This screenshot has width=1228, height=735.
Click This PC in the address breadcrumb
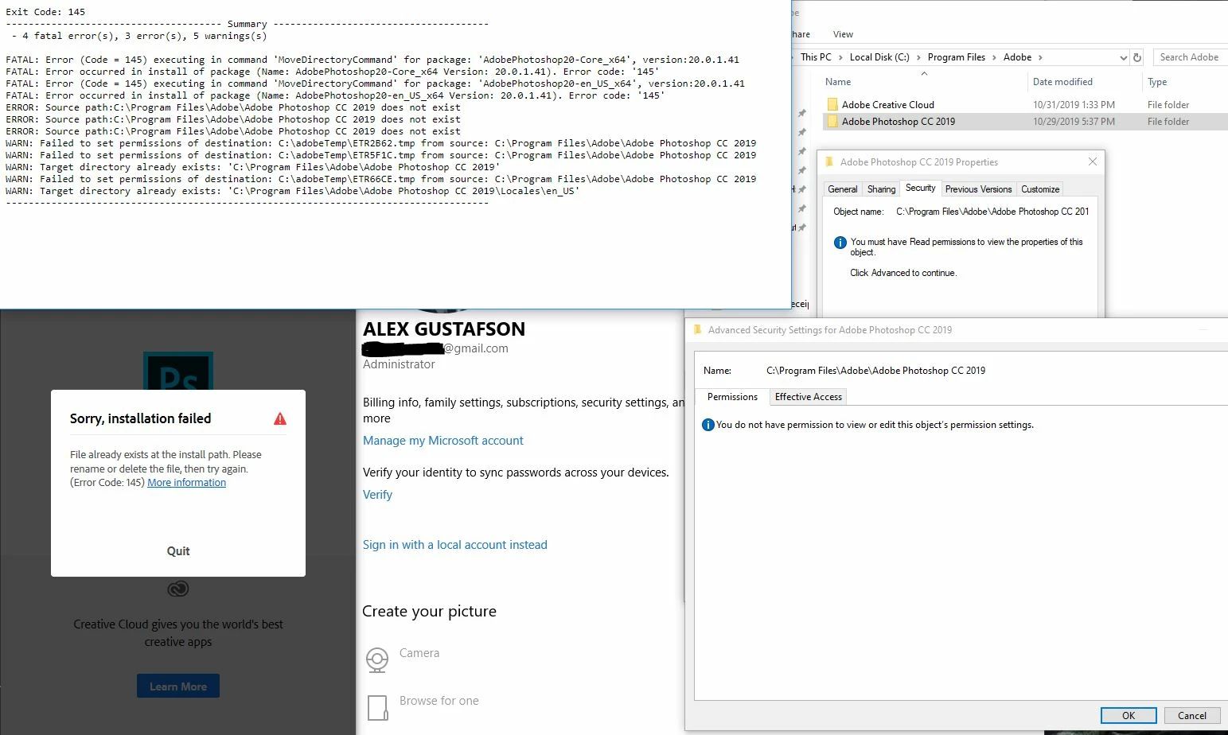click(816, 57)
